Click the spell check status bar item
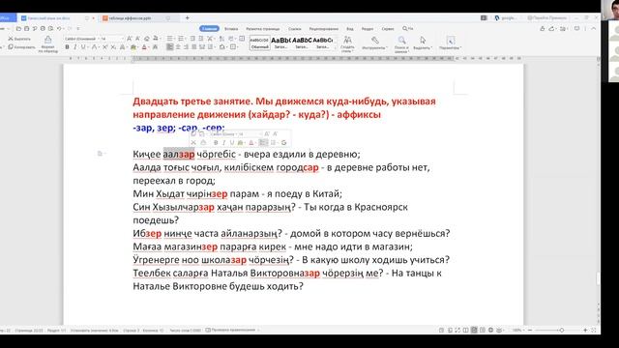Viewport: 619px width, 348px height. coord(232,330)
